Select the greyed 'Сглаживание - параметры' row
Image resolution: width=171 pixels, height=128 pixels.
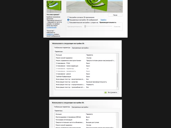tap(85, 69)
